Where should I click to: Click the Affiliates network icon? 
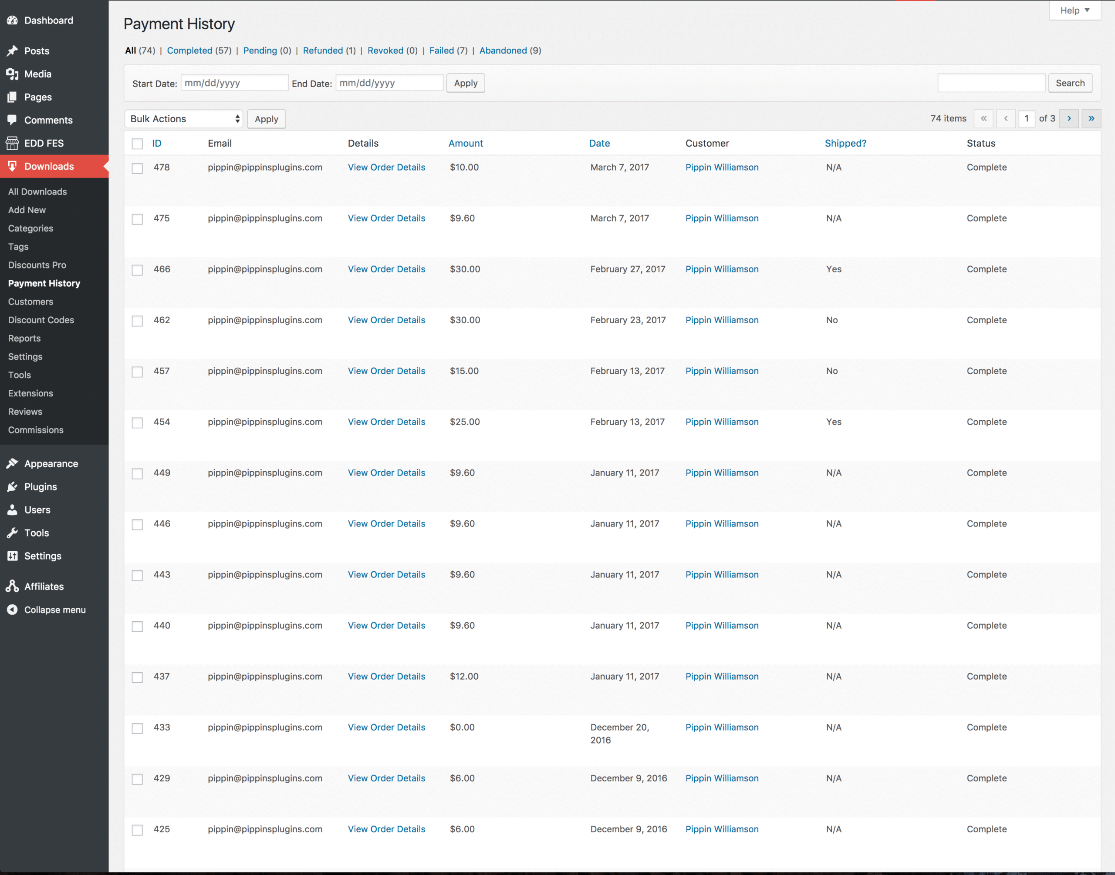coord(12,586)
